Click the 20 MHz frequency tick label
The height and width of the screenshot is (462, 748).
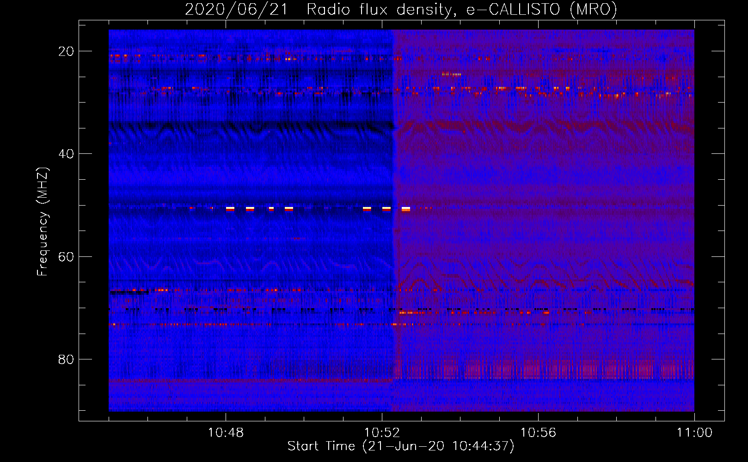click(x=66, y=51)
